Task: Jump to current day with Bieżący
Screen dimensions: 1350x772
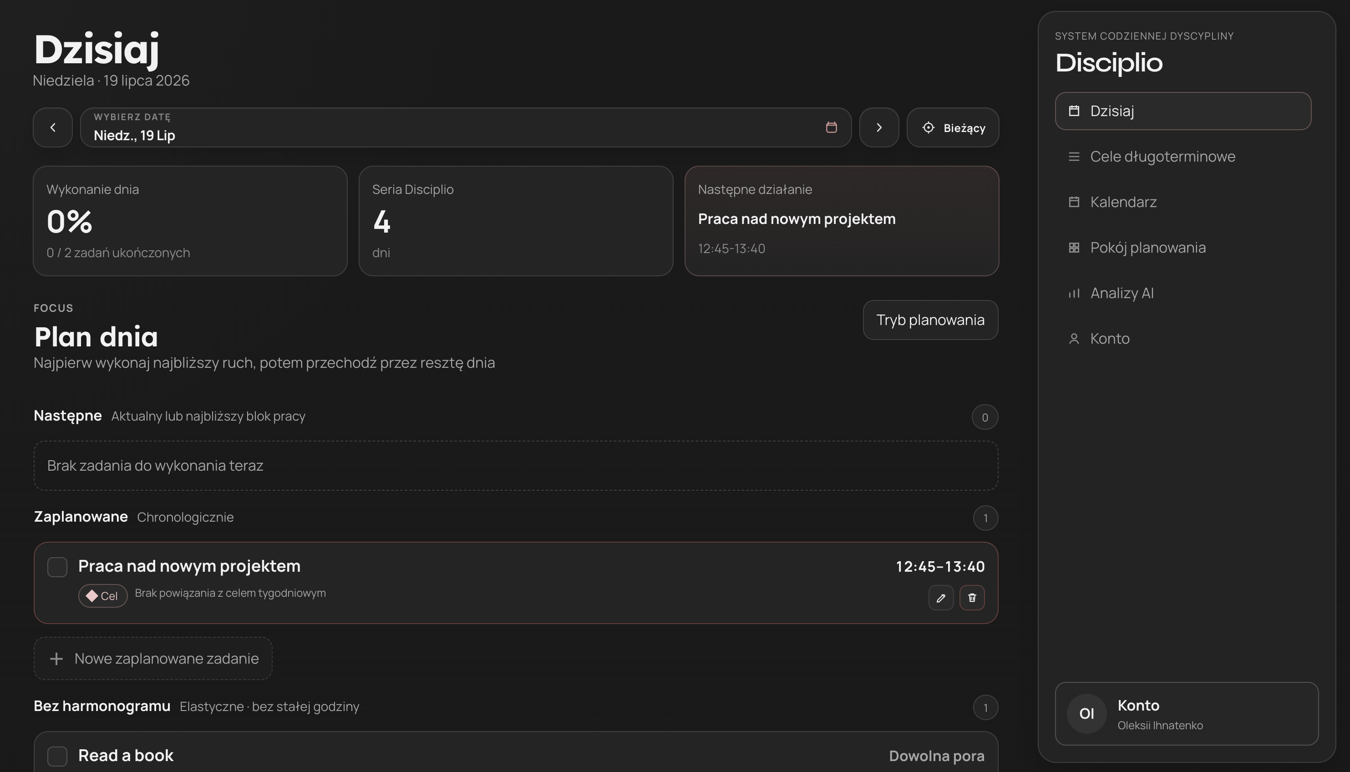Action: pyautogui.click(x=953, y=127)
